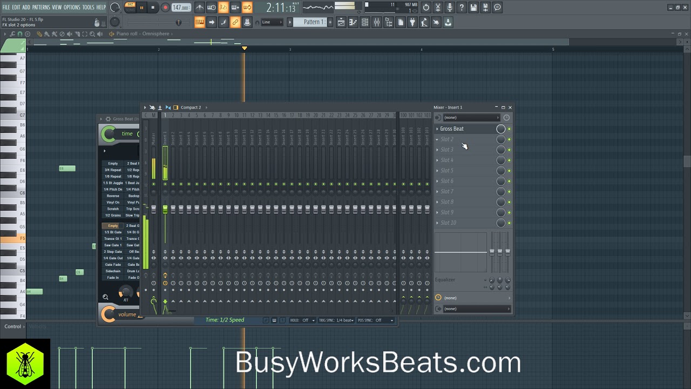Adjust the Gross Beat mix level knob
Viewport: 691px width, 389px height.
[500, 129]
